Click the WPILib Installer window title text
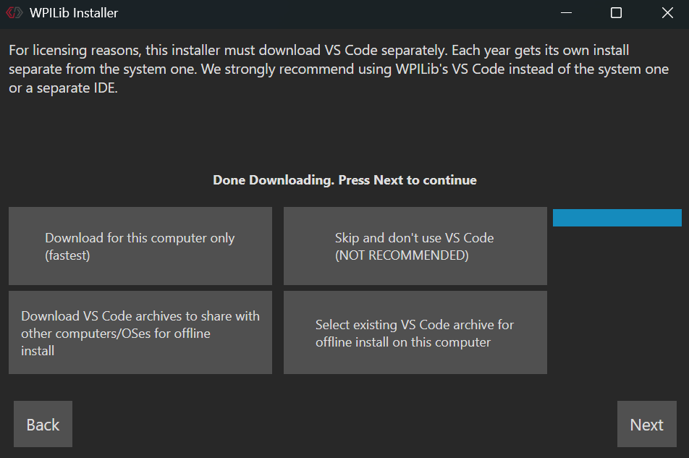Screen dimensions: 689x458 pyautogui.click(x=74, y=13)
